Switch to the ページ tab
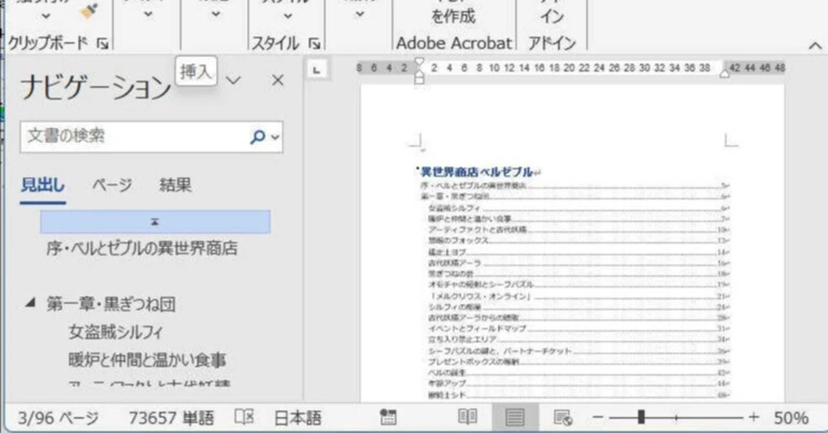Image resolution: width=828 pixels, height=433 pixels. pyautogui.click(x=112, y=185)
